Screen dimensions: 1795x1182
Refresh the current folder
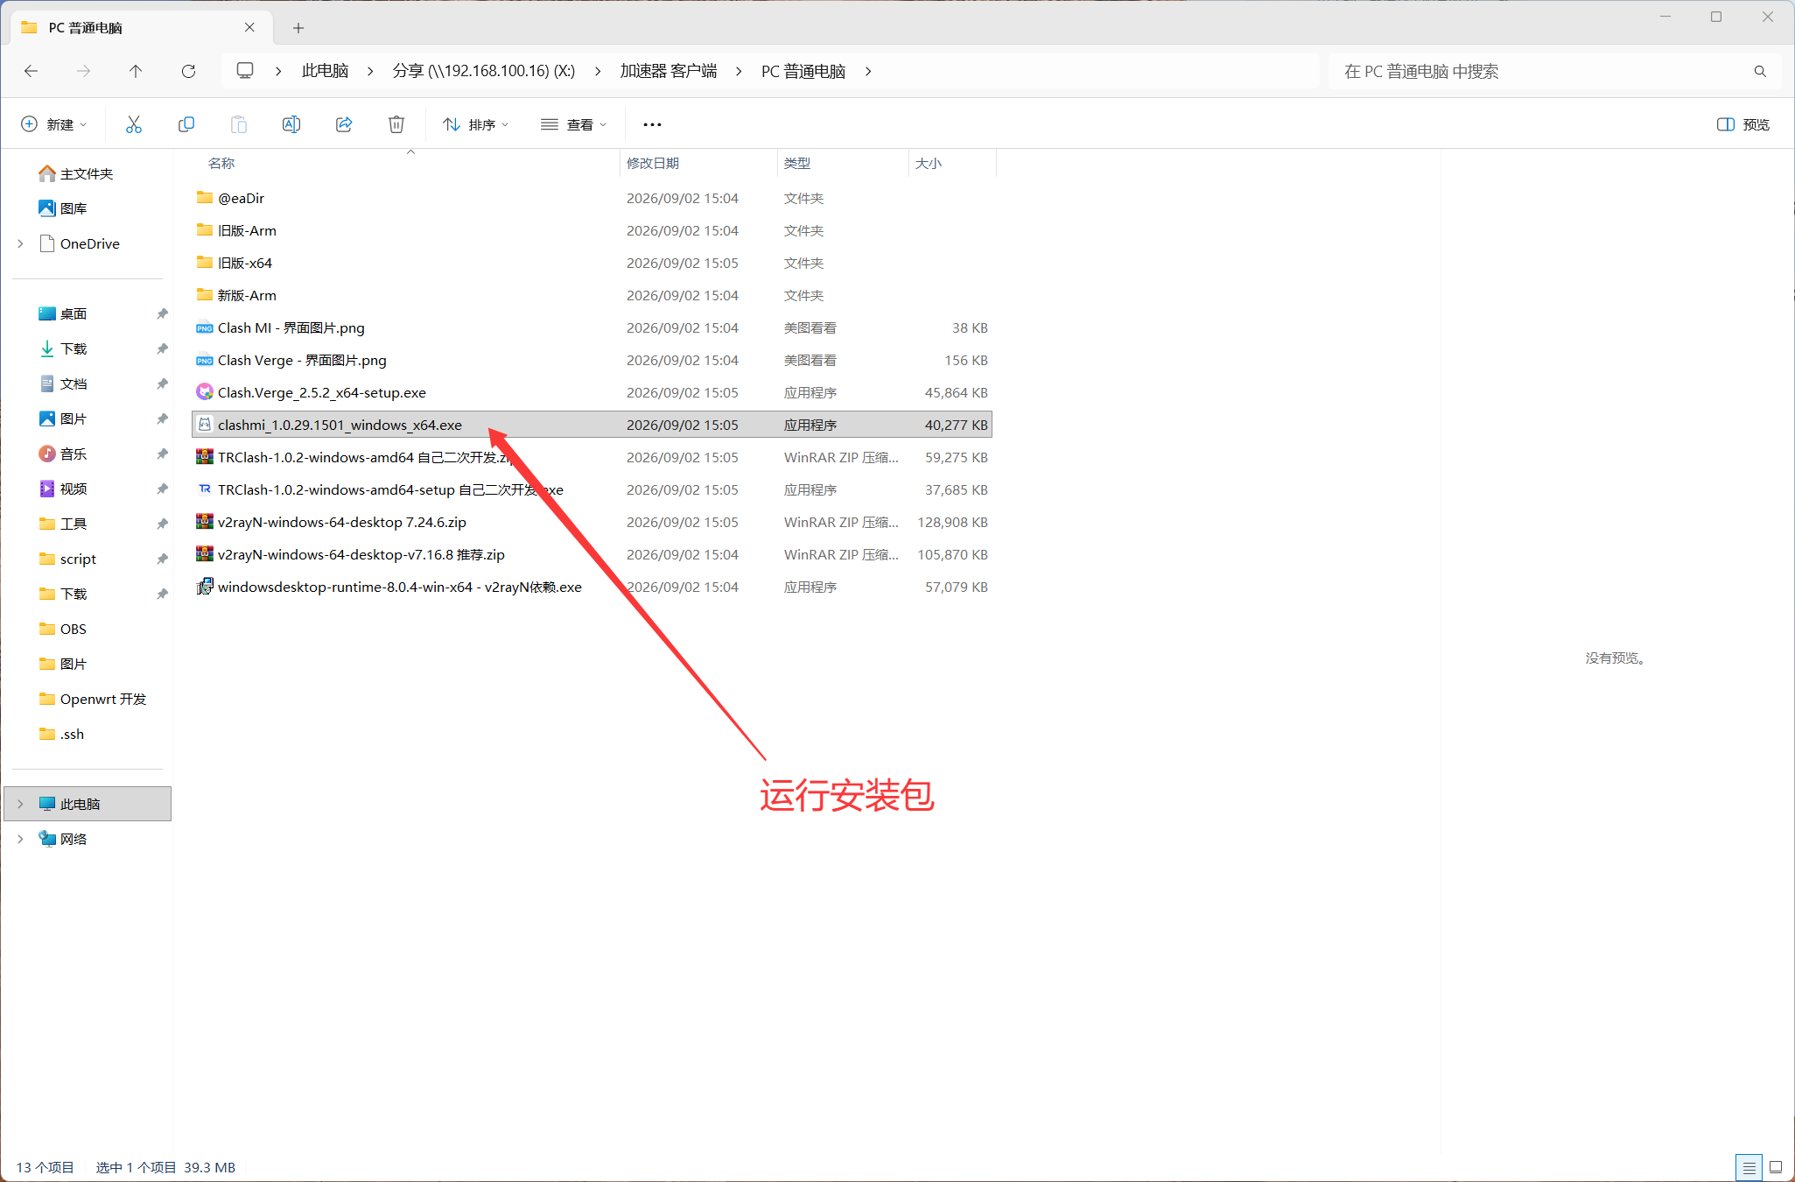[188, 71]
